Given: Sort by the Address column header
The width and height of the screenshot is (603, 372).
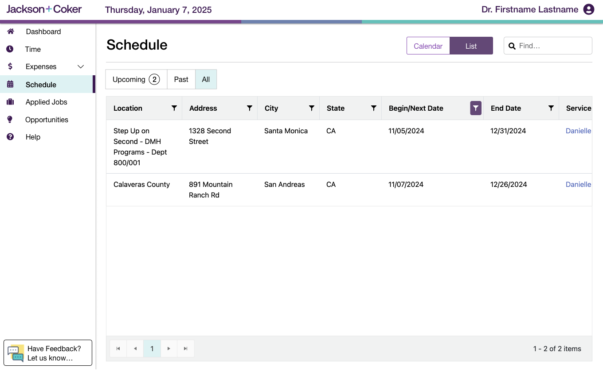Looking at the screenshot, I should 203,108.
